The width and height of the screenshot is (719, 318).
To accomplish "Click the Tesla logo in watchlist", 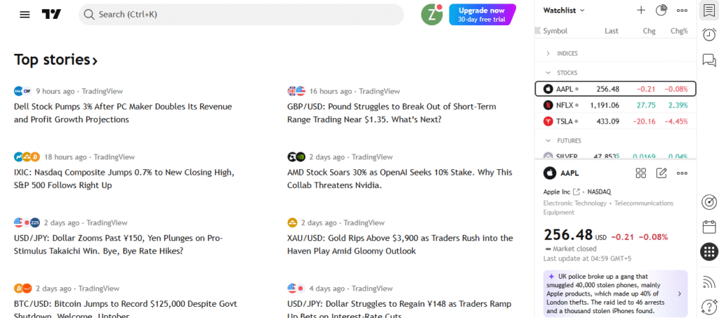I will point(548,121).
